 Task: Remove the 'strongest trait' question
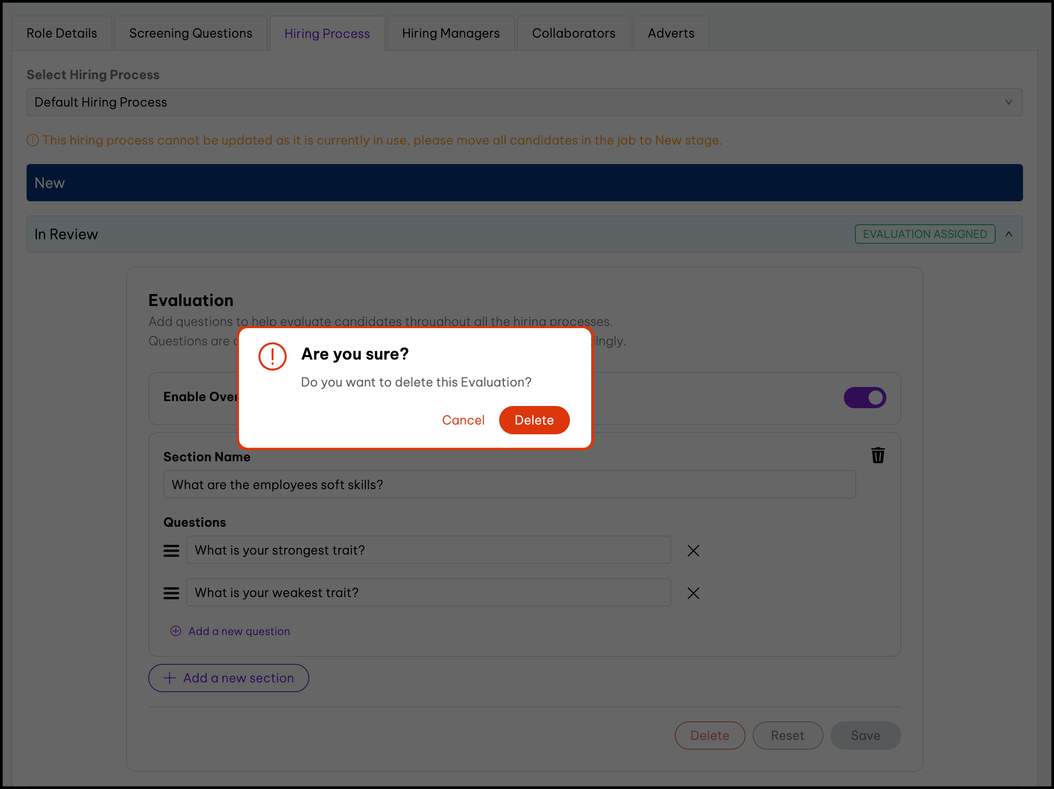[x=693, y=551]
